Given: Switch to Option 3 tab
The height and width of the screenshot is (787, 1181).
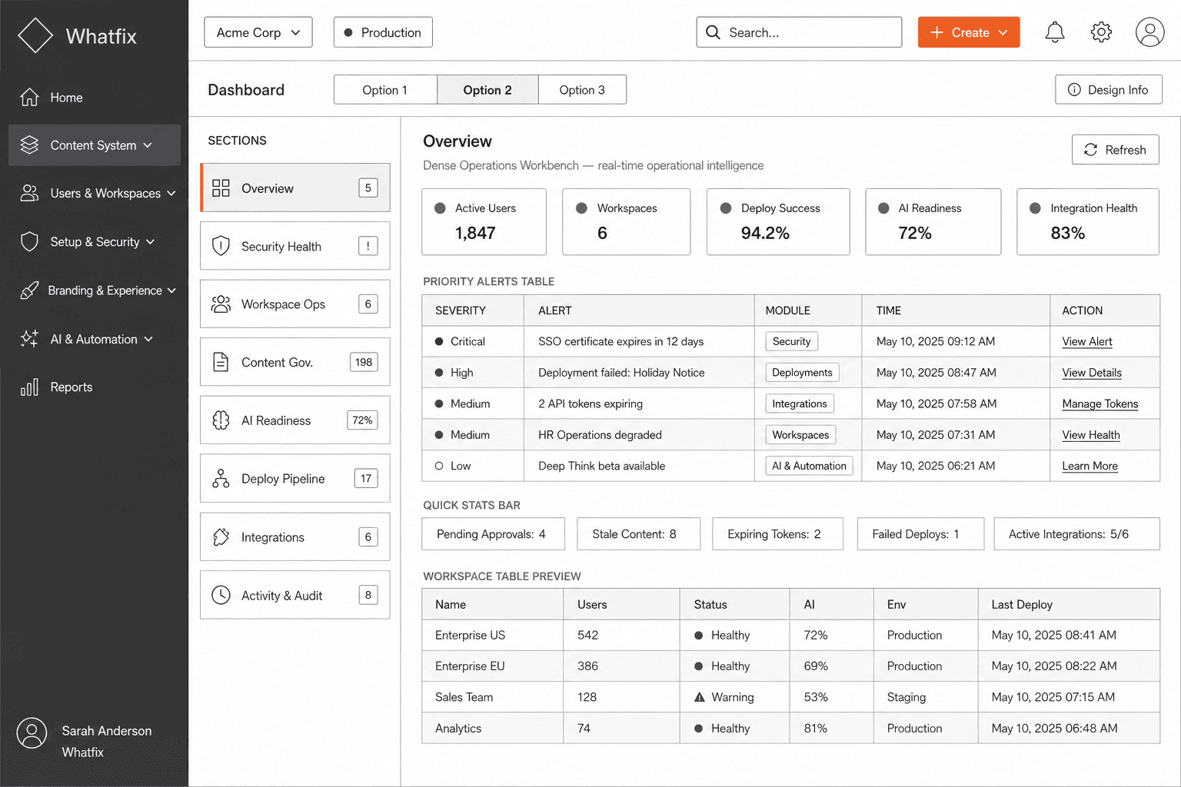Looking at the screenshot, I should pos(582,90).
